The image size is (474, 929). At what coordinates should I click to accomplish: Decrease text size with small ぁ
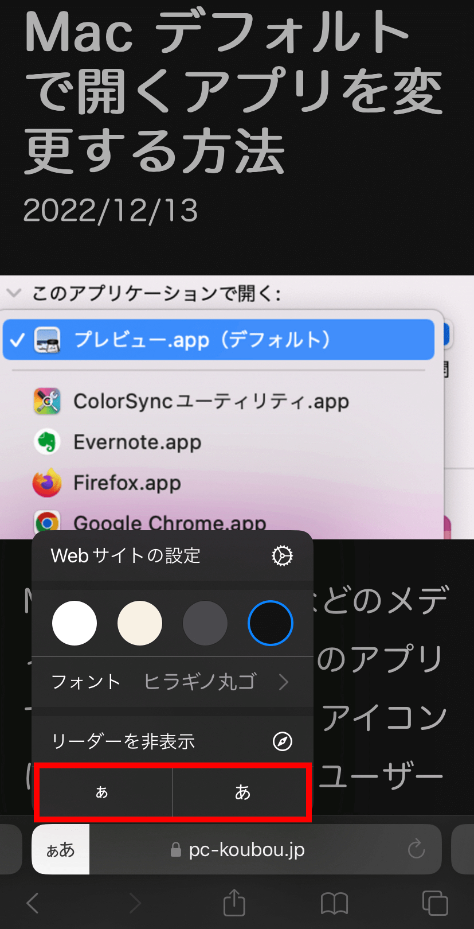tap(102, 792)
